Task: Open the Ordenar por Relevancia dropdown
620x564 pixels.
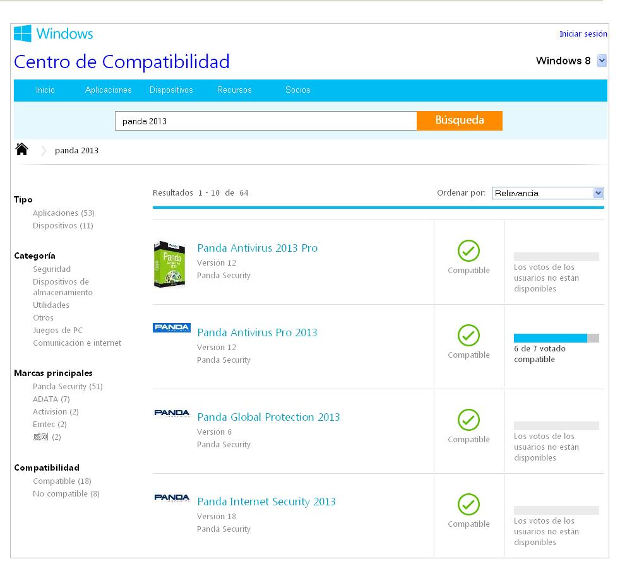Action: (x=547, y=193)
